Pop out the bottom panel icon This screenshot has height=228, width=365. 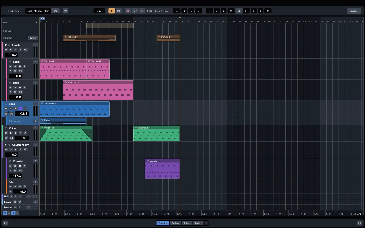pyautogui.click(x=206, y=223)
